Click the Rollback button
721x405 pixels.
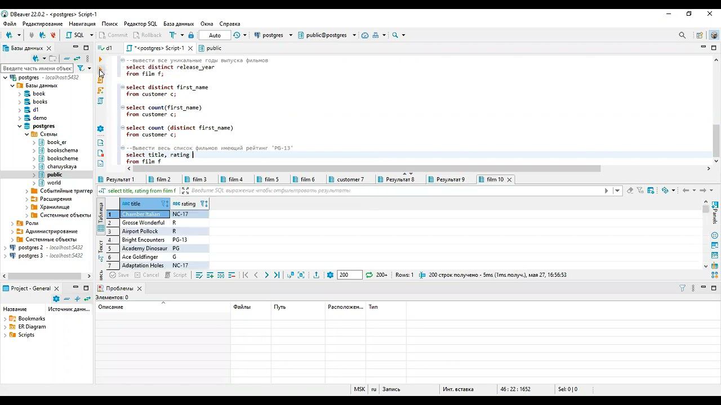point(148,35)
